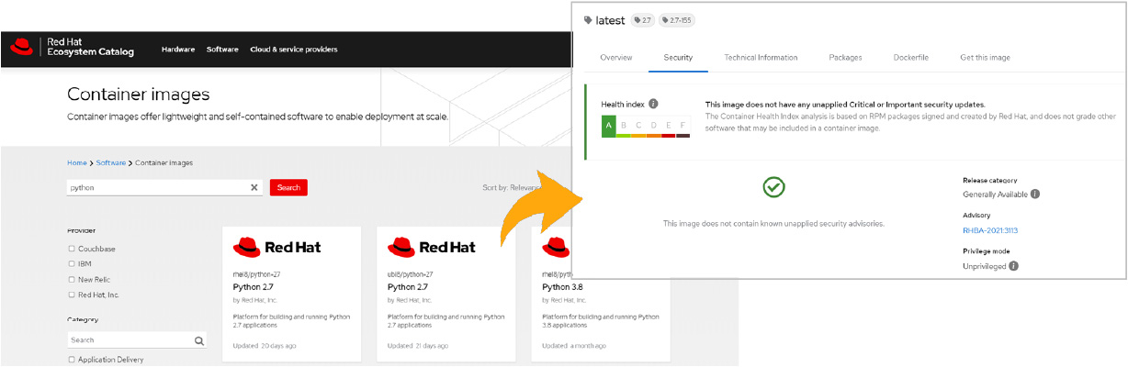This screenshot has height=367, width=1128.
Task: Enable the Couchbase provider checkbox
Action: click(72, 249)
